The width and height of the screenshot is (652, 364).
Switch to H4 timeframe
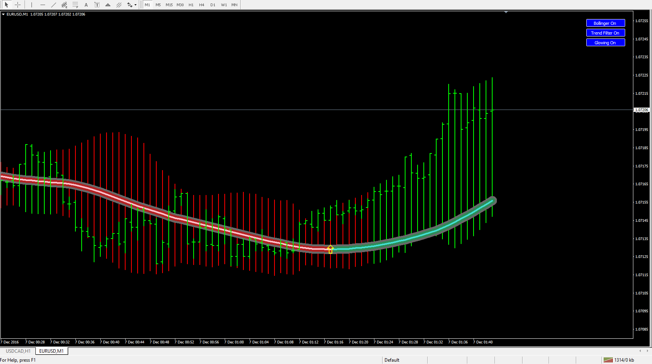tap(201, 5)
